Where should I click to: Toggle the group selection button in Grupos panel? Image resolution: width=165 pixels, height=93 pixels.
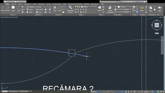click(137, 12)
